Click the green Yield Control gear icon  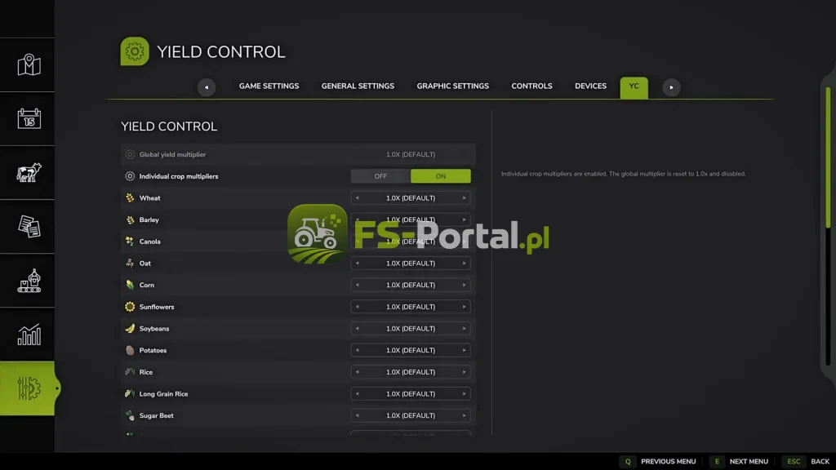tap(135, 51)
